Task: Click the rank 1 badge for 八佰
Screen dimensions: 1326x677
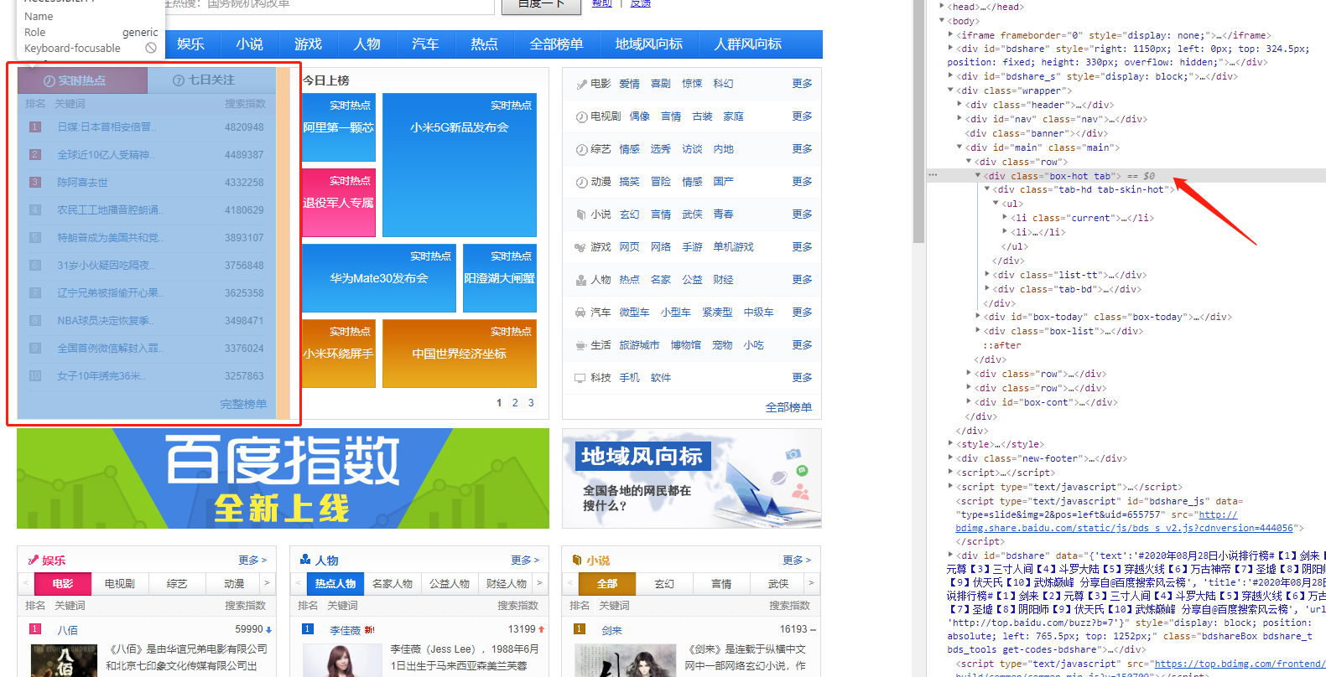Action: coord(35,628)
